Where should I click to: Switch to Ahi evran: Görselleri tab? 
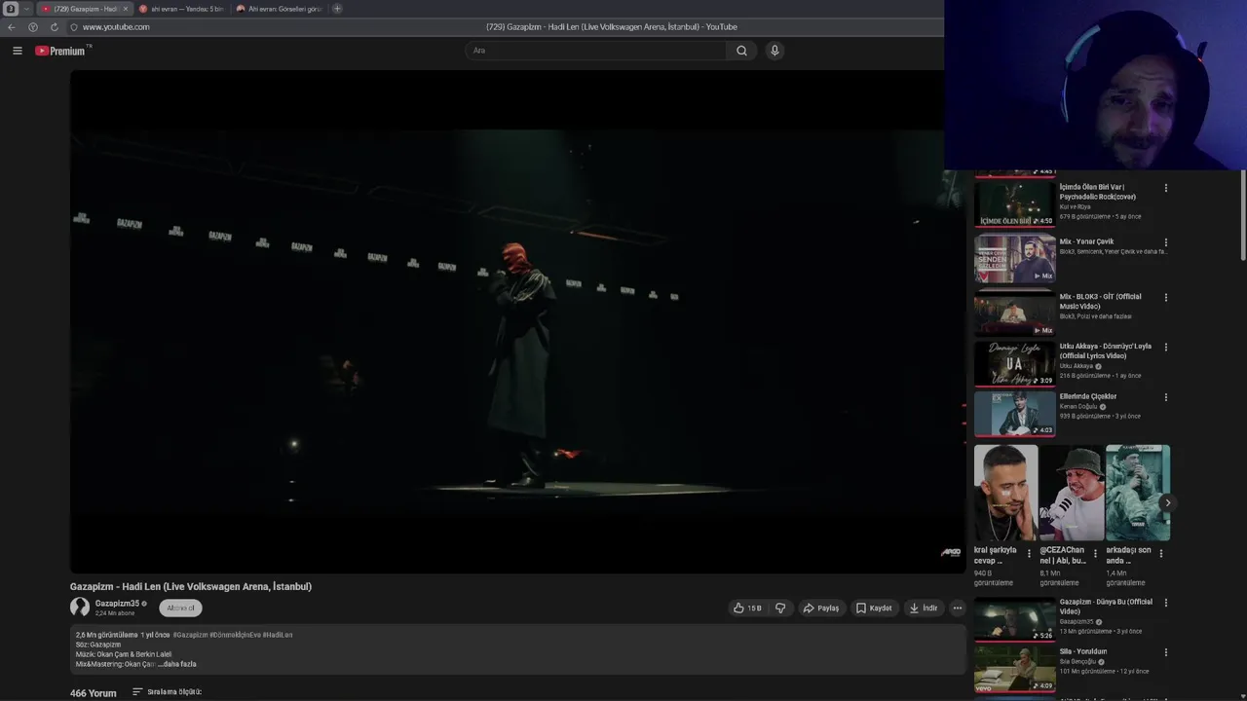(279, 9)
